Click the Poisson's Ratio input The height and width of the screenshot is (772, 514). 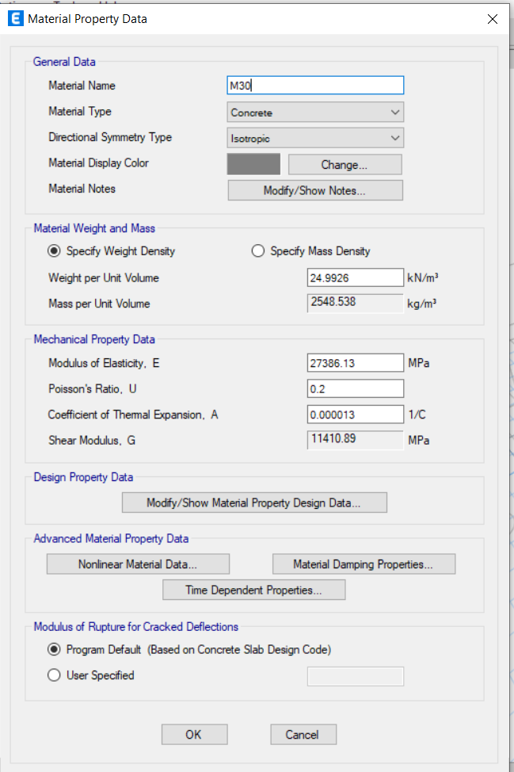tap(355, 388)
